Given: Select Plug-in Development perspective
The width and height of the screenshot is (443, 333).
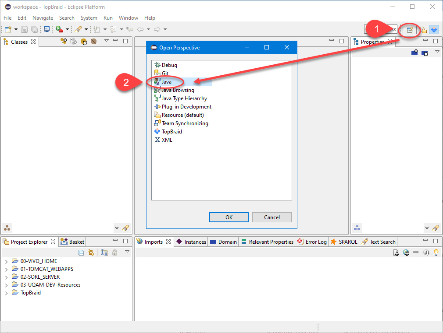Looking at the screenshot, I should (183, 107).
